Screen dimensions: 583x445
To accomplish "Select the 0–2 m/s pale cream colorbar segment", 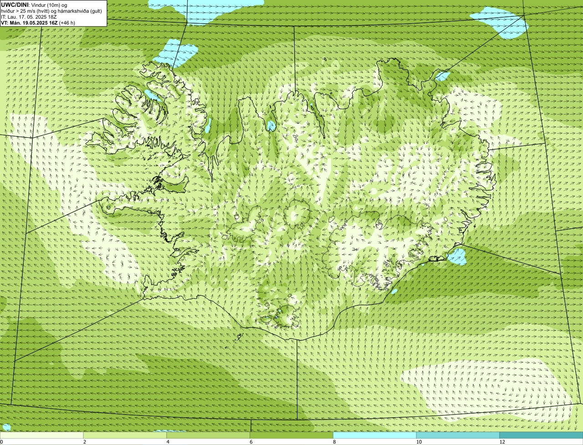I will (41, 435).
